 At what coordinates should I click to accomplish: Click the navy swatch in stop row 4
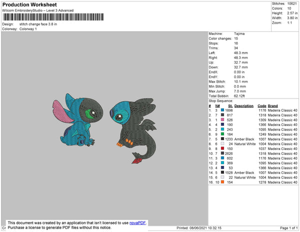(x=222, y=124)
